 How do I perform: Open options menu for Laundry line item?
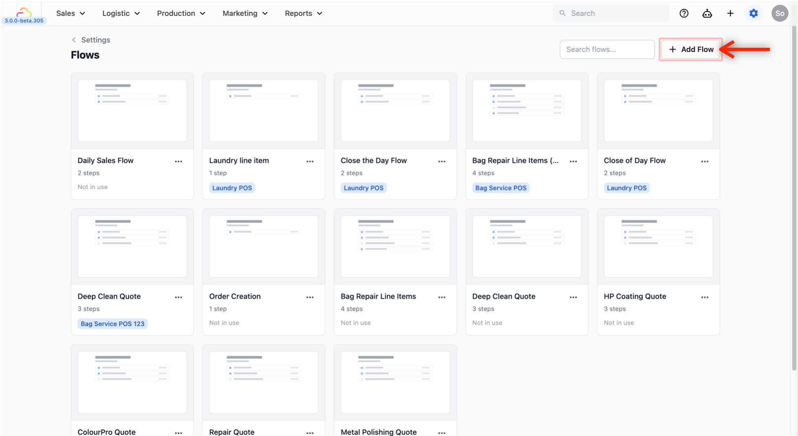tap(310, 161)
